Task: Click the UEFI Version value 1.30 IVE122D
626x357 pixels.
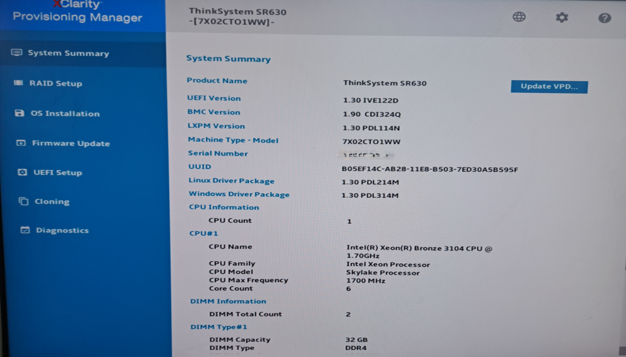Action: tap(371, 100)
